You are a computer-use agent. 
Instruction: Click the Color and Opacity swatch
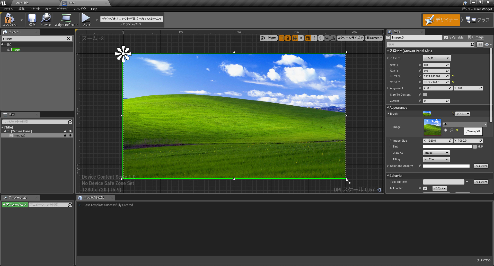coord(446,166)
